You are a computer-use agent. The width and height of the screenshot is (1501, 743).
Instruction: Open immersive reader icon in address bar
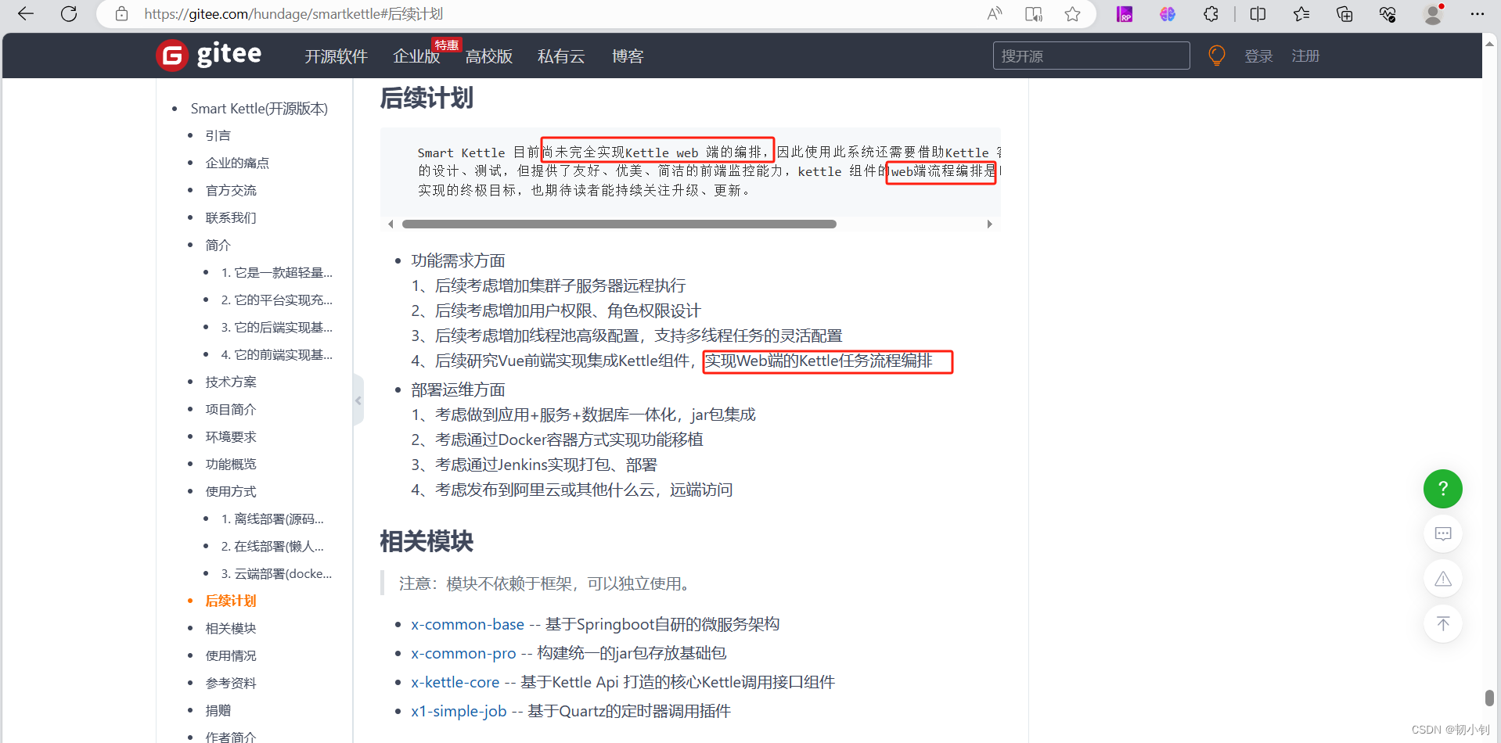click(1034, 14)
